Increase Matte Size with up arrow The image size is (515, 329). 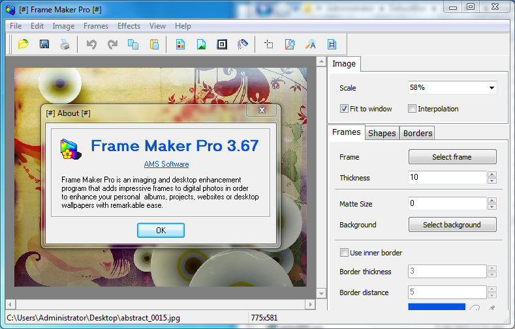tap(492, 200)
